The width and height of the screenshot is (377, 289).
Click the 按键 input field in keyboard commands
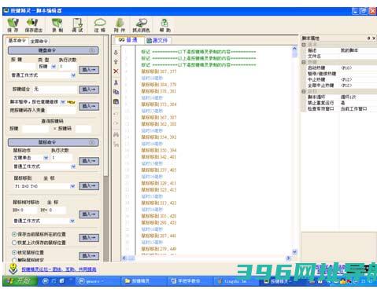click(x=22, y=67)
